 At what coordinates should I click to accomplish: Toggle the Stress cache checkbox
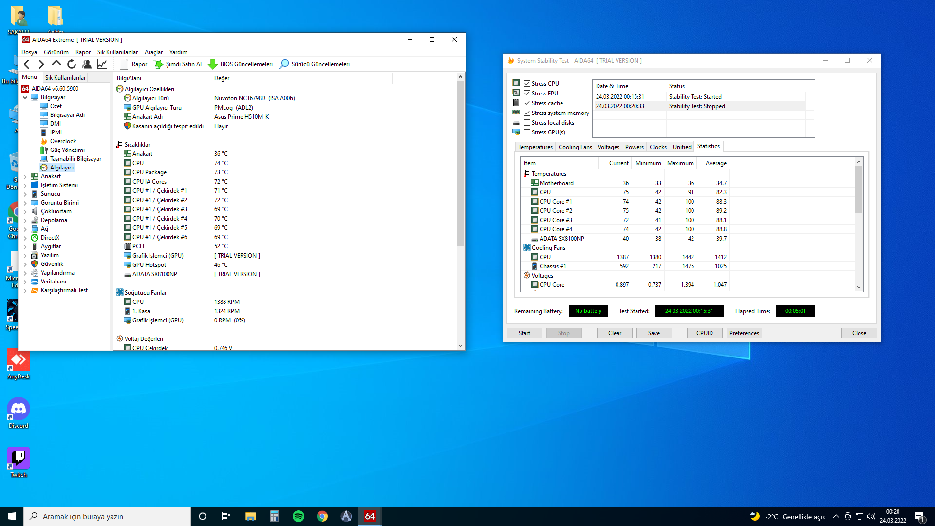pyautogui.click(x=527, y=103)
